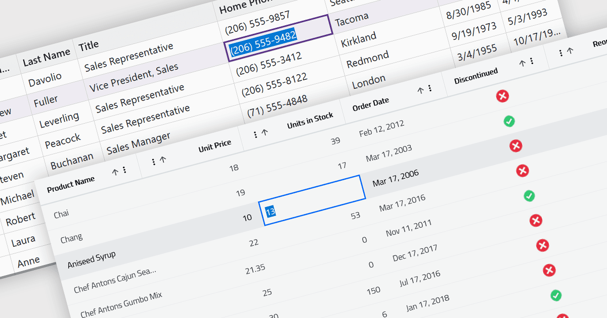The width and height of the screenshot is (607, 318).
Task: Select the Chang product cell
Action: [71, 237]
